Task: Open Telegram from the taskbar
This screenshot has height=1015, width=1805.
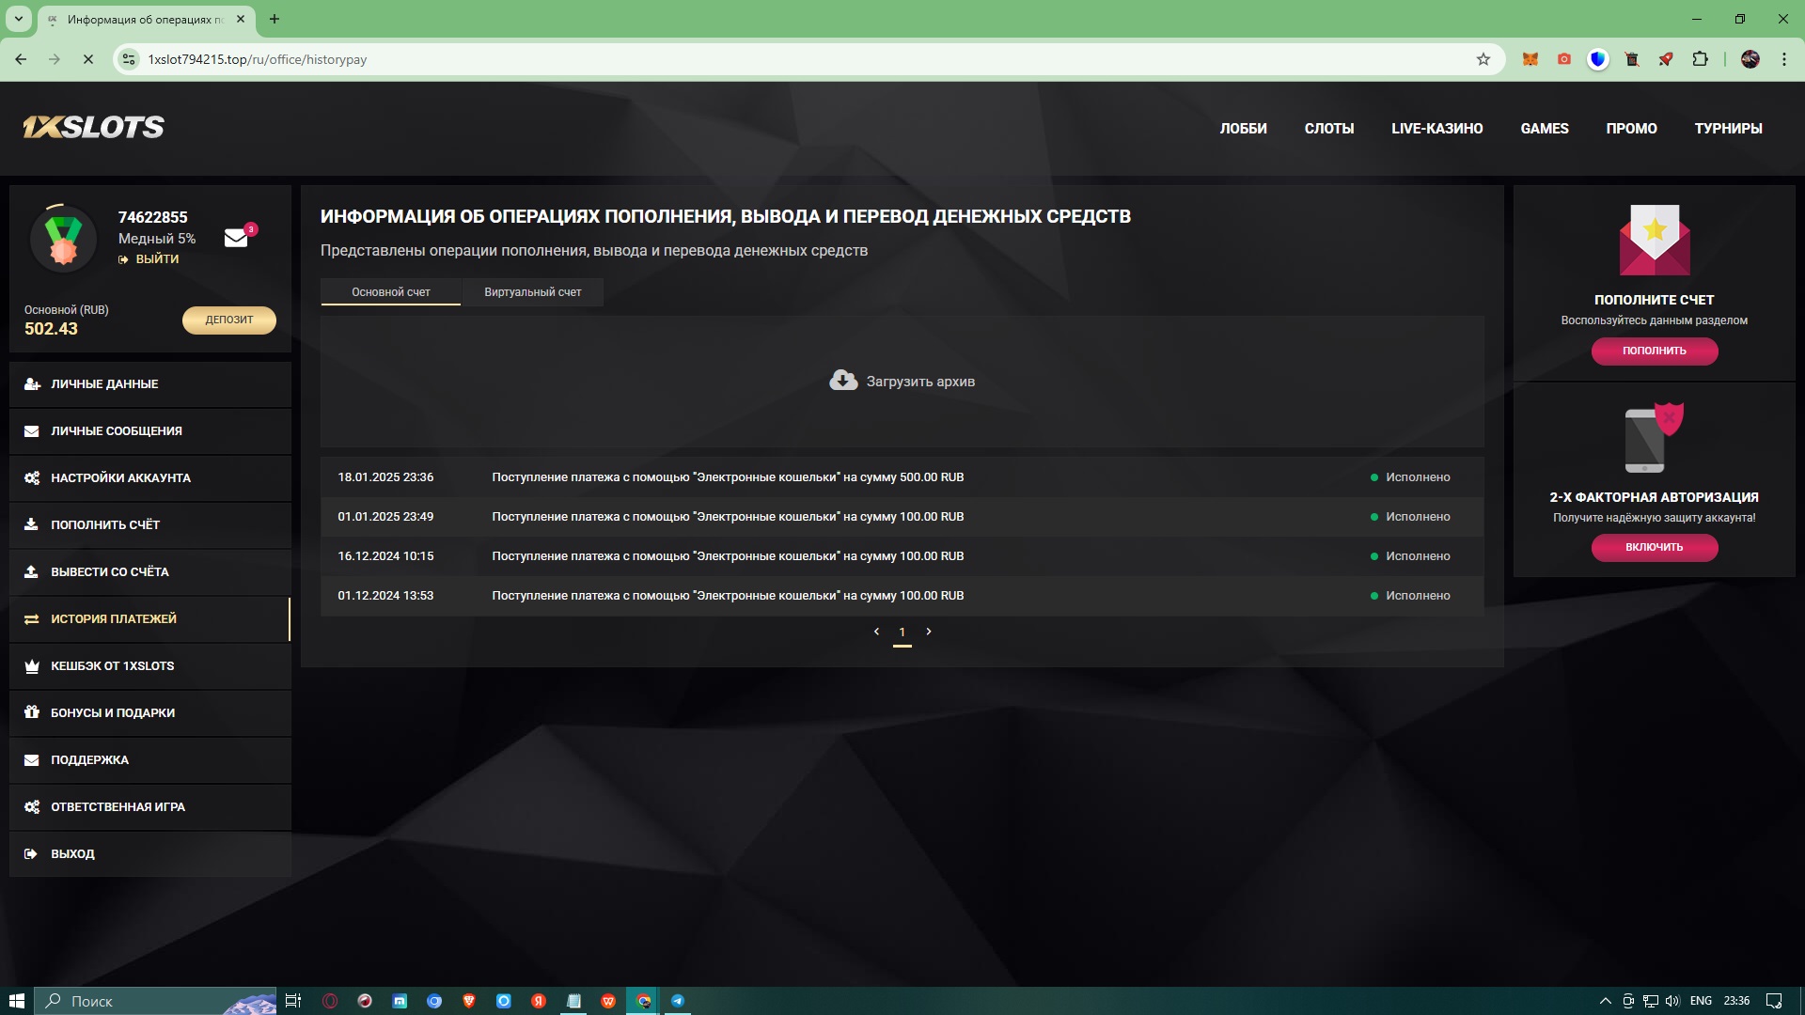Action: pyautogui.click(x=678, y=1001)
